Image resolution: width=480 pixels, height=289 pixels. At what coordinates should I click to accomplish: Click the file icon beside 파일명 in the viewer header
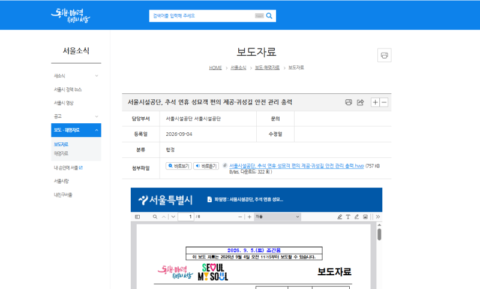209,199
